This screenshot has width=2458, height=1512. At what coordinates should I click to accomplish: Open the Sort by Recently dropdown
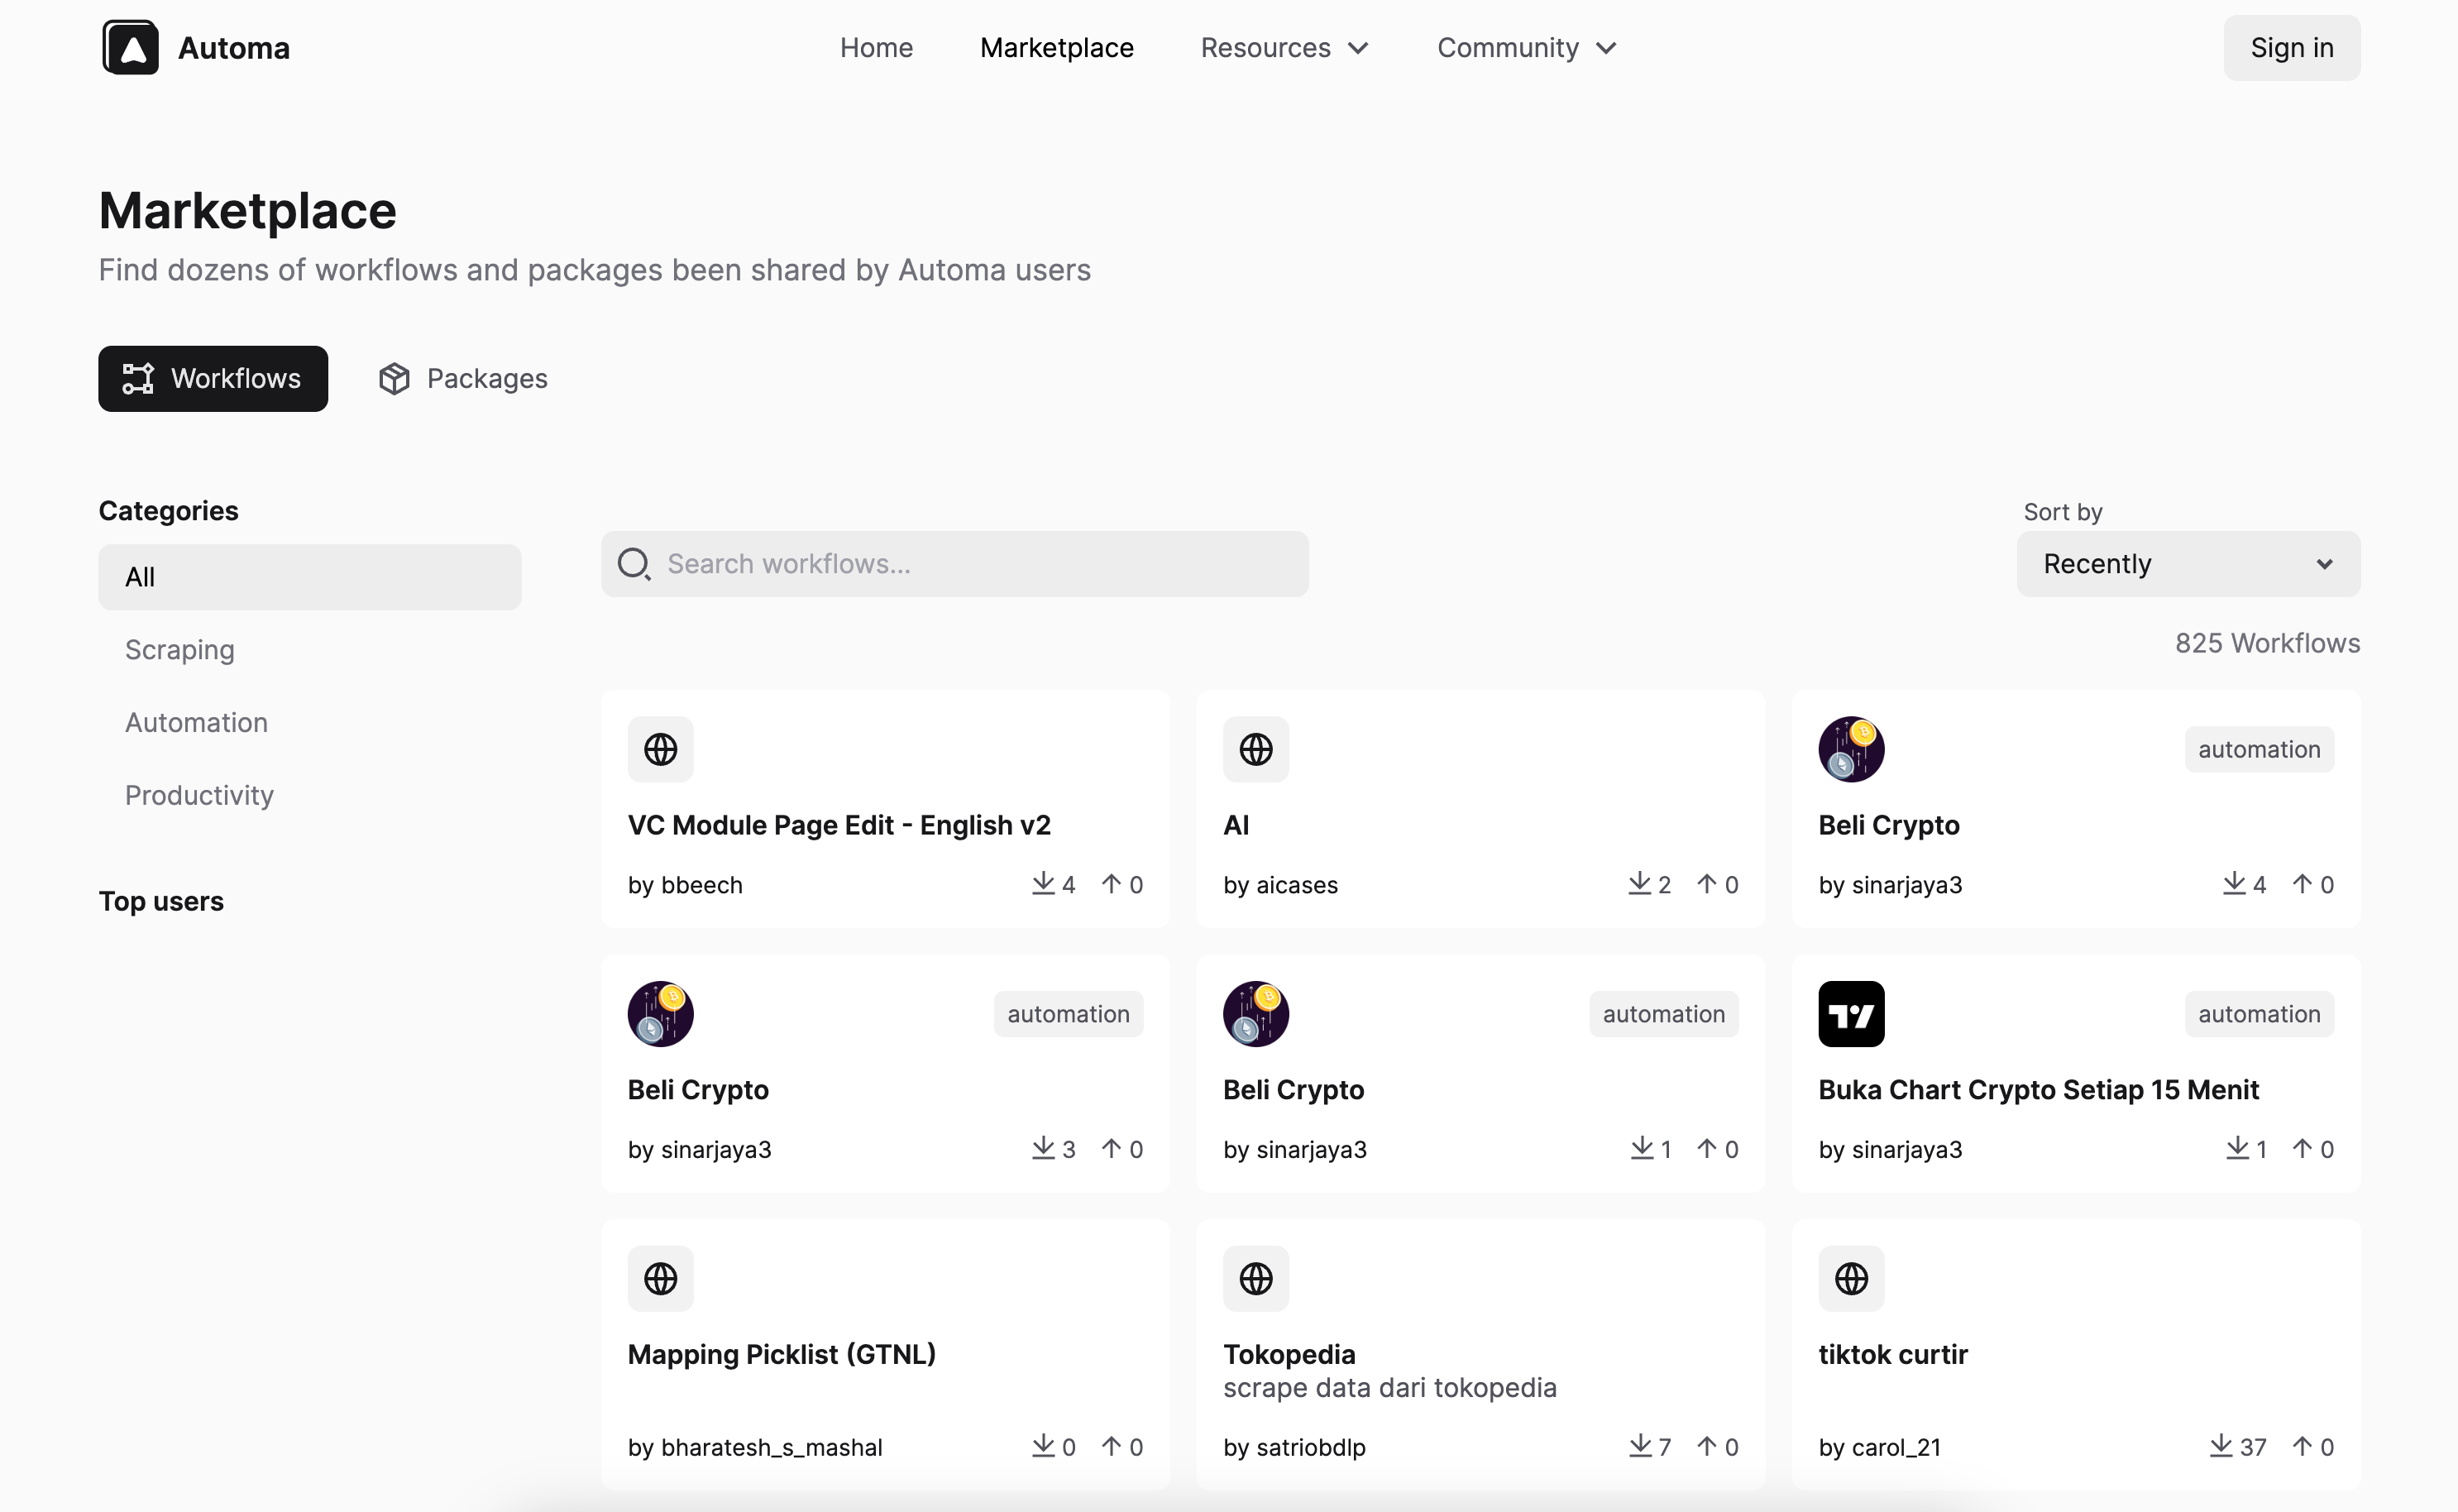(x=2187, y=564)
